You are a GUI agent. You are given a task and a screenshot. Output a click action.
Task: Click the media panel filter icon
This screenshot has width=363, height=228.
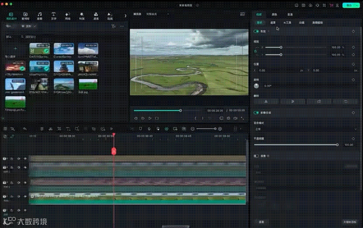113,26
